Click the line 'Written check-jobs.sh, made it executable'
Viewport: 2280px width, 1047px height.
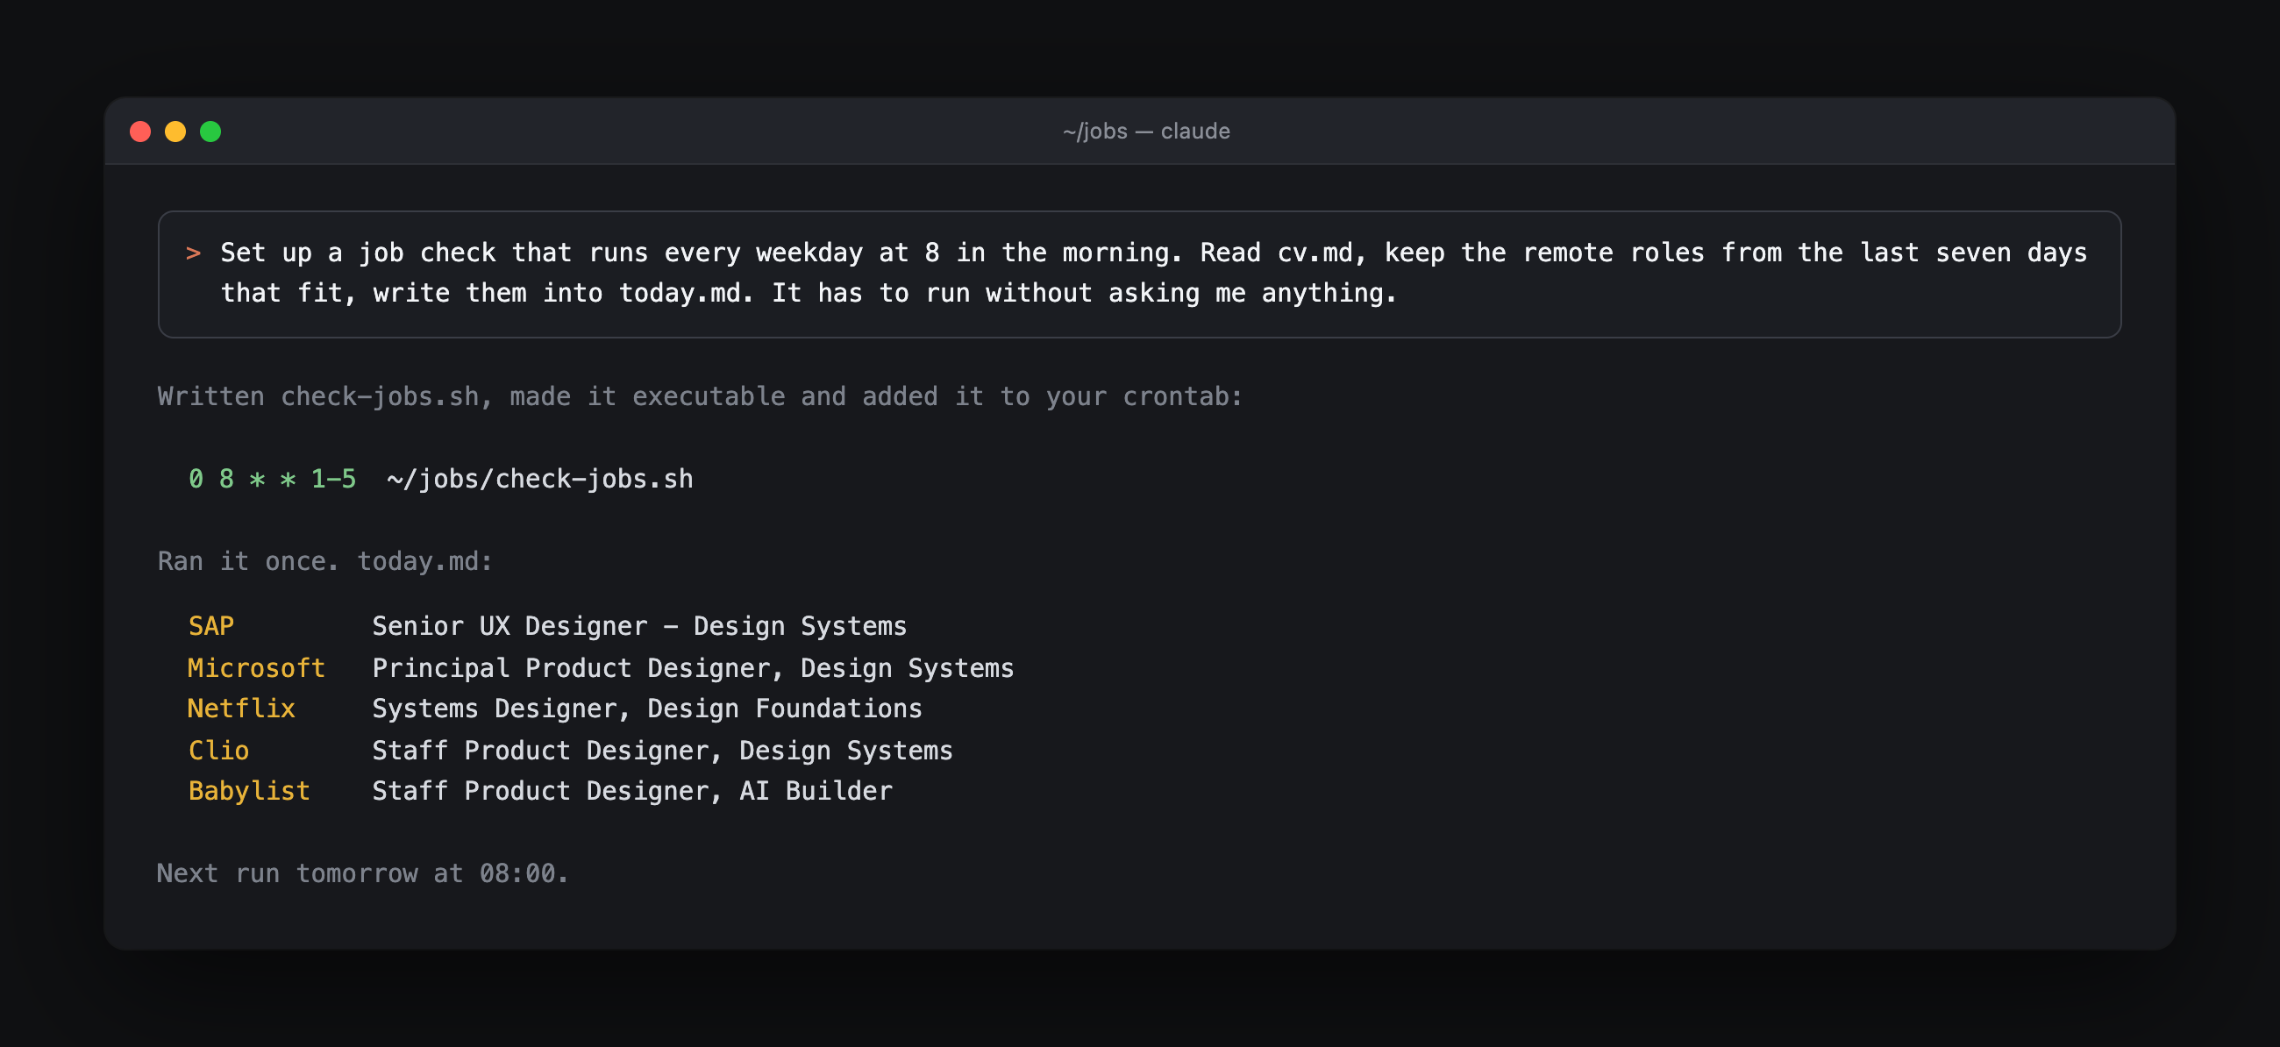click(699, 396)
